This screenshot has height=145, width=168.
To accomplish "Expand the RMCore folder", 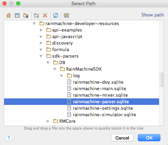I will 48,121.
